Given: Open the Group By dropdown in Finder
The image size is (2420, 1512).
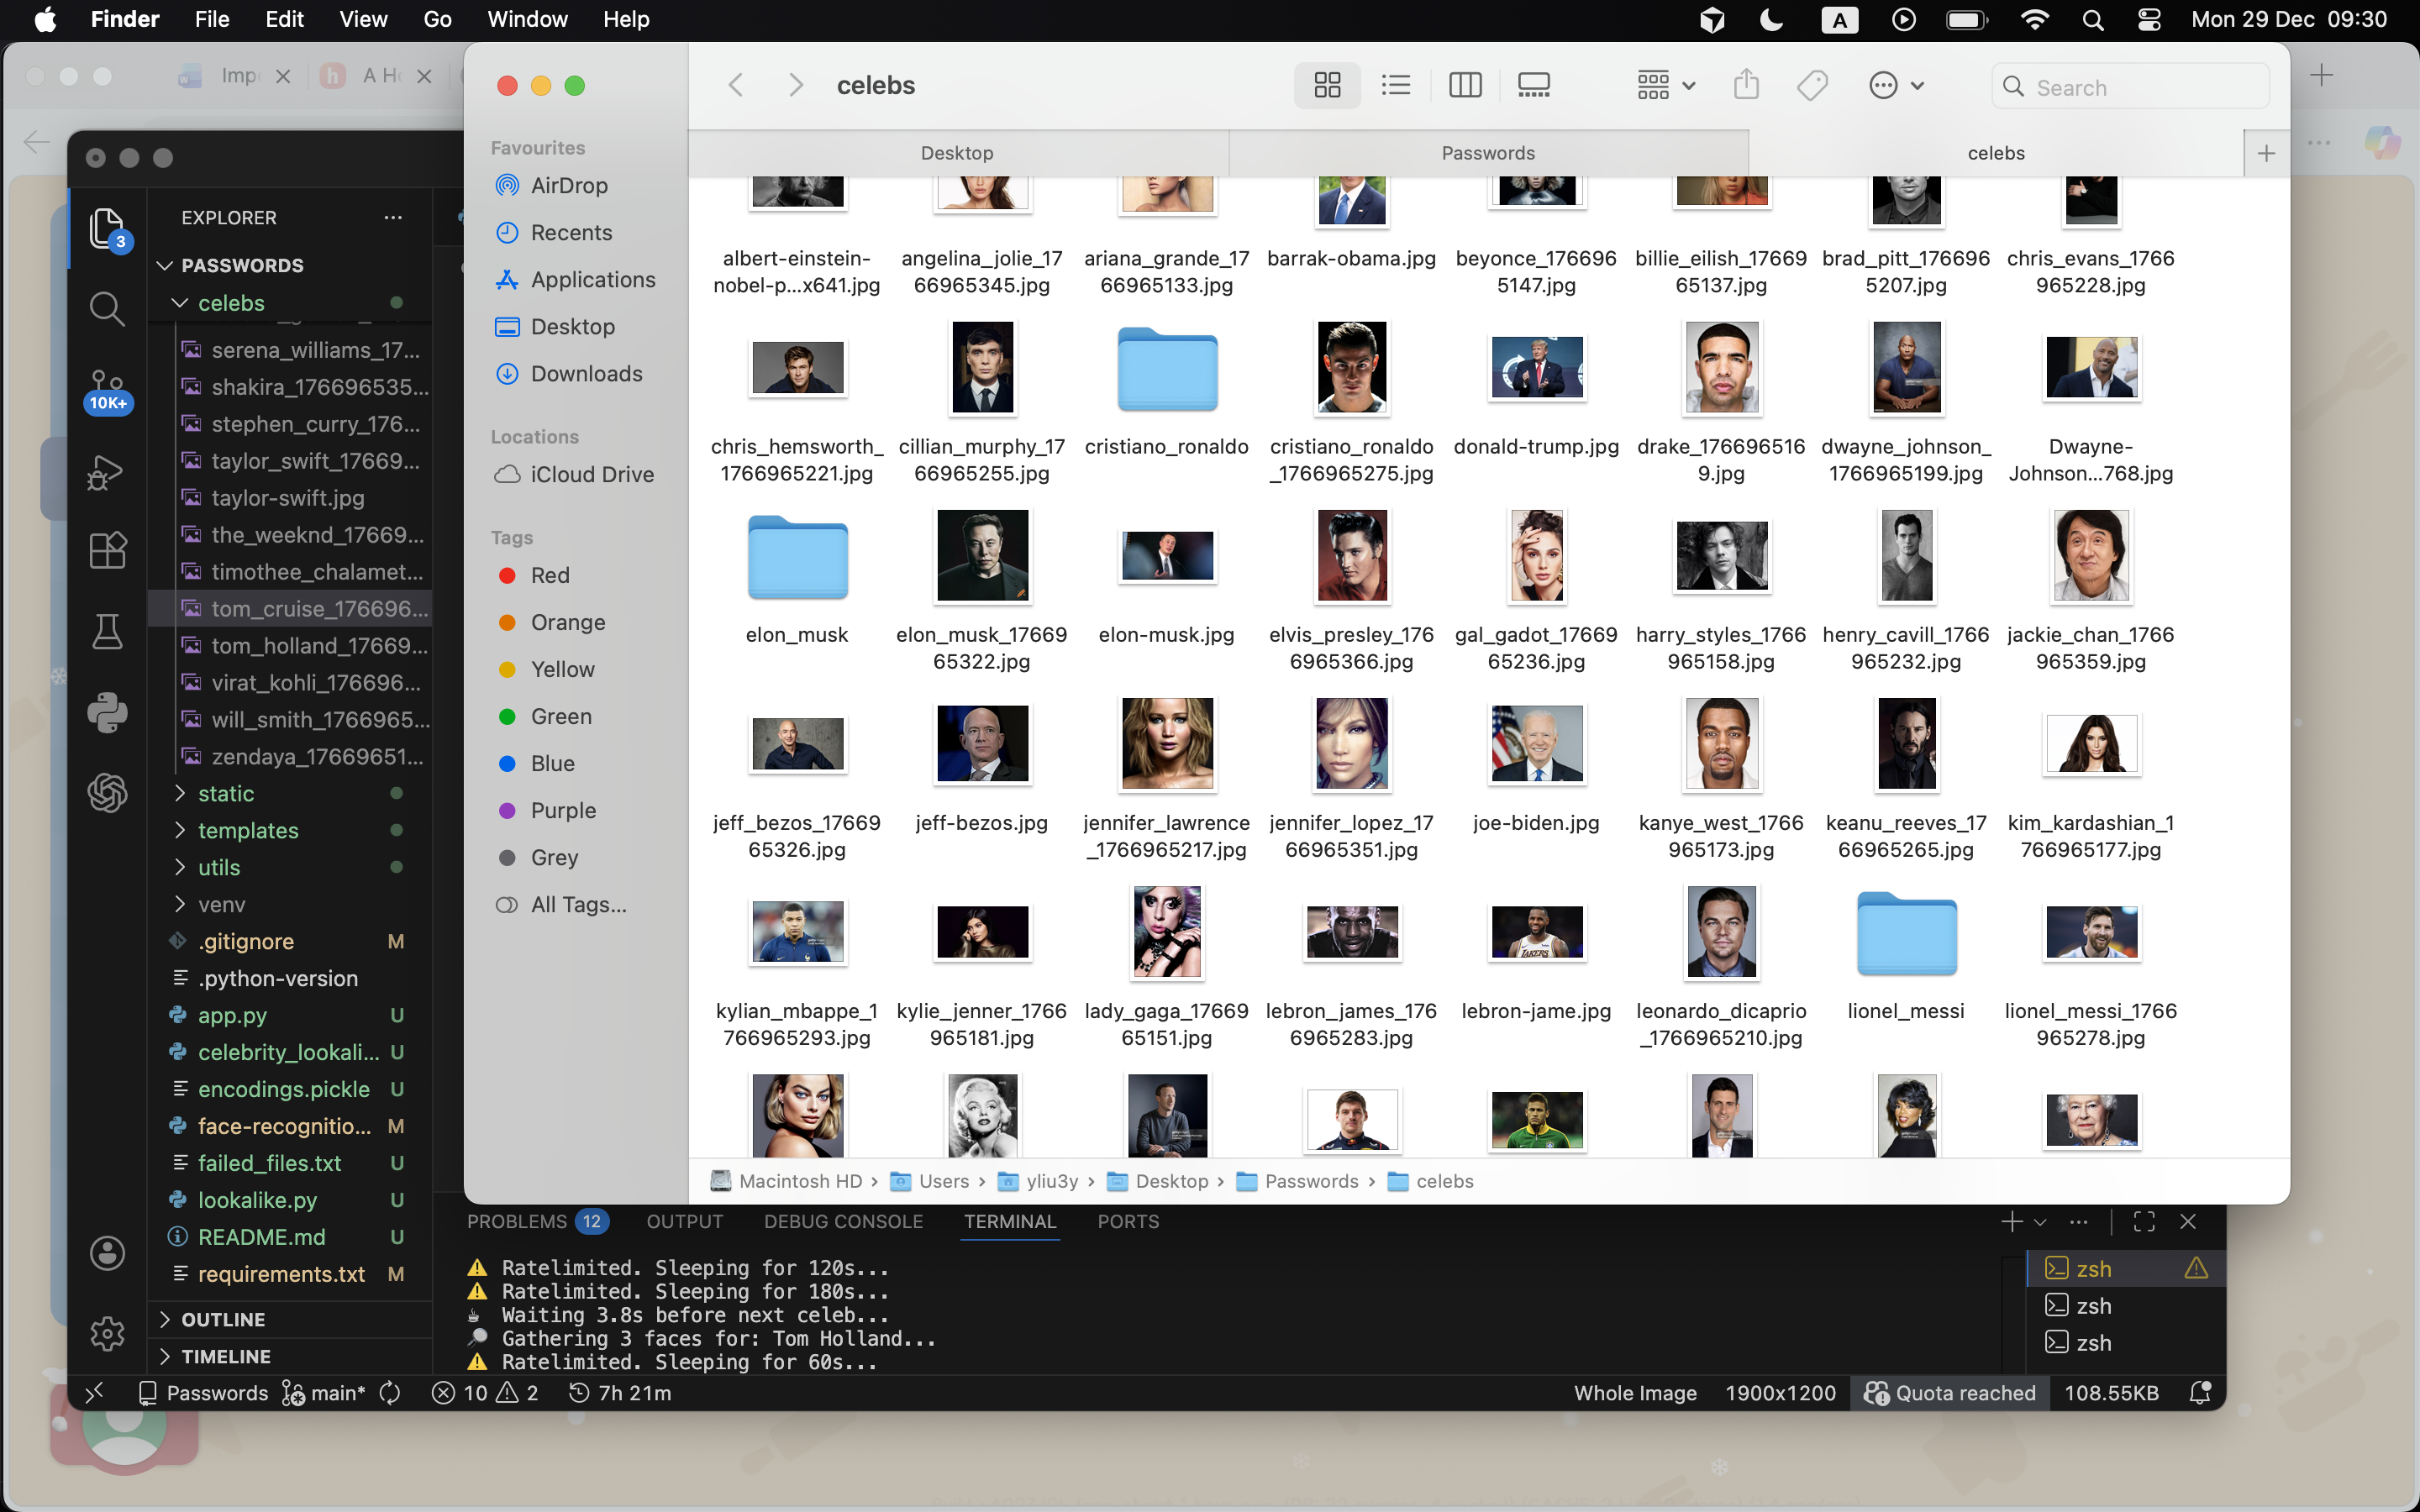Looking at the screenshot, I should click(x=1665, y=86).
